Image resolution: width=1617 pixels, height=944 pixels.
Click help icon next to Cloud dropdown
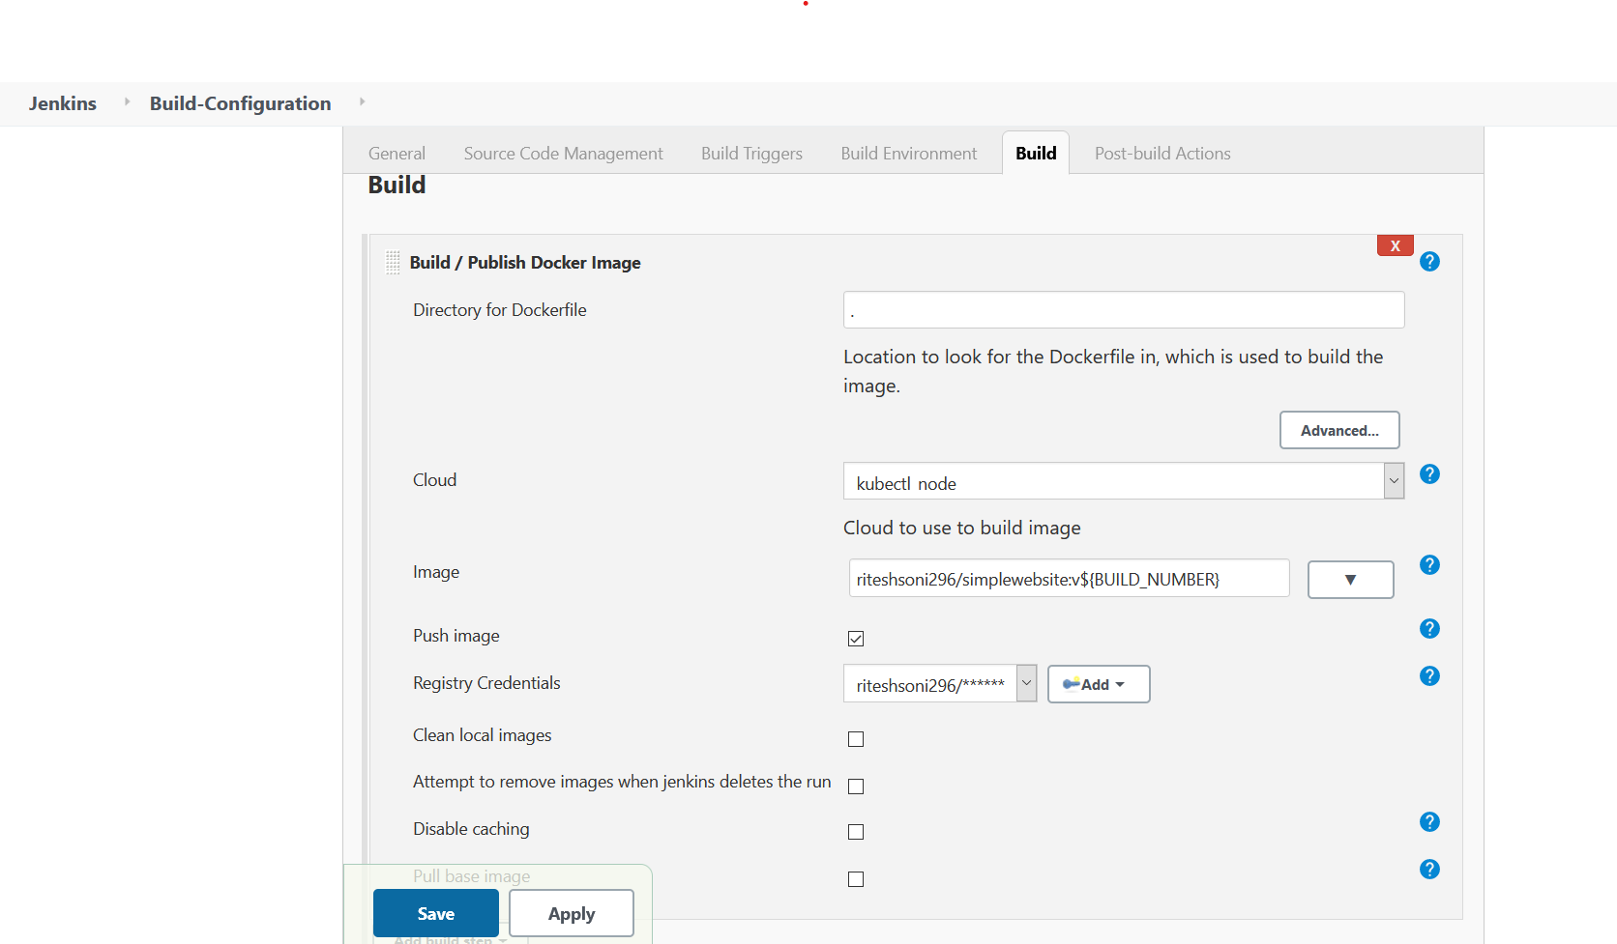[x=1429, y=474]
